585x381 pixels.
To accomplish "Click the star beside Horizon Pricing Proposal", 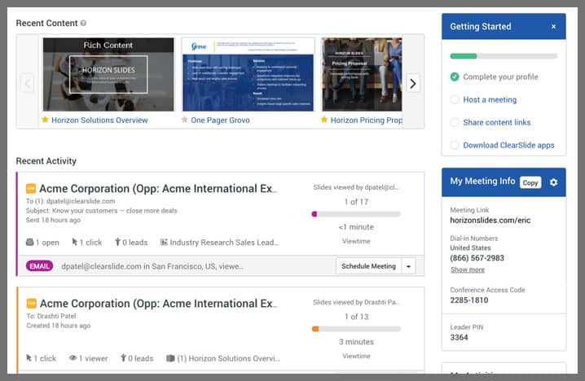I will tap(325, 120).
